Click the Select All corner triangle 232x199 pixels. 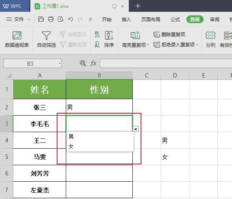[x=9, y=76]
